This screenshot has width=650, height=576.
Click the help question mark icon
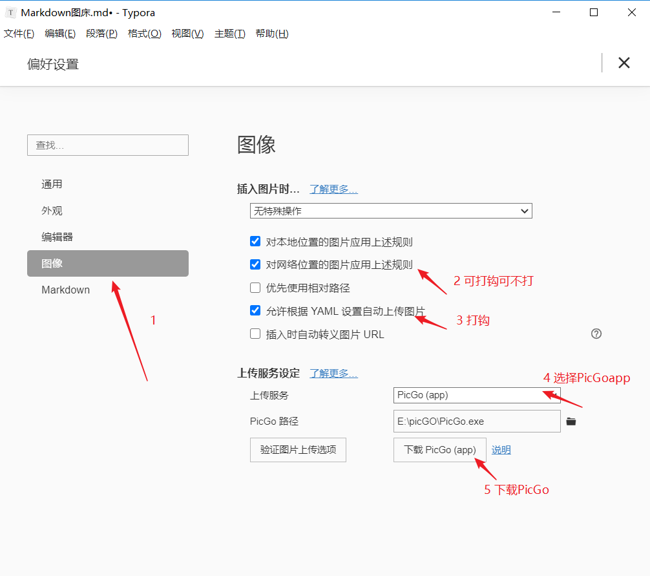pos(596,334)
